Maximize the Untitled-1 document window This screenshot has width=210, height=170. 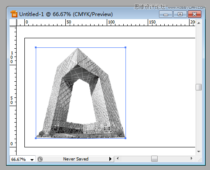tap(180, 14)
